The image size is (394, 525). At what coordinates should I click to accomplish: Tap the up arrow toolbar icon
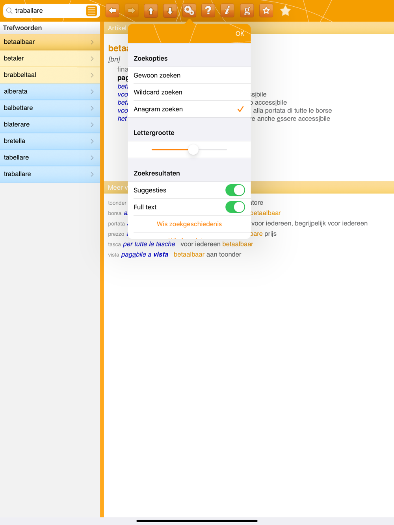pyautogui.click(x=151, y=11)
